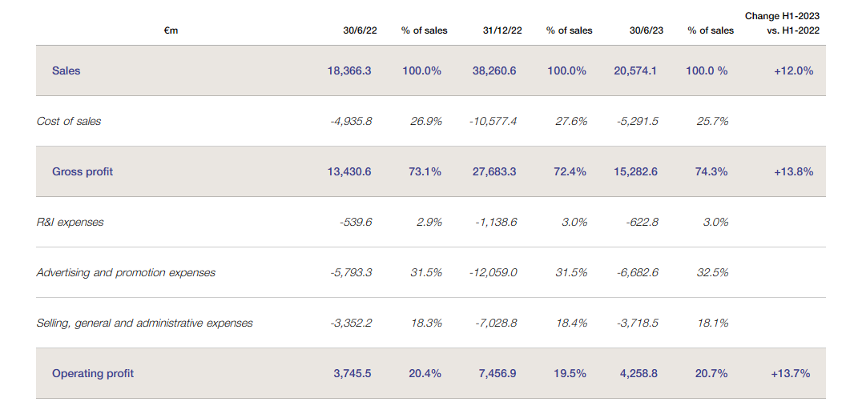Select the €m currency unit header
Image resolution: width=850 pixels, height=418 pixels.
pos(170,30)
